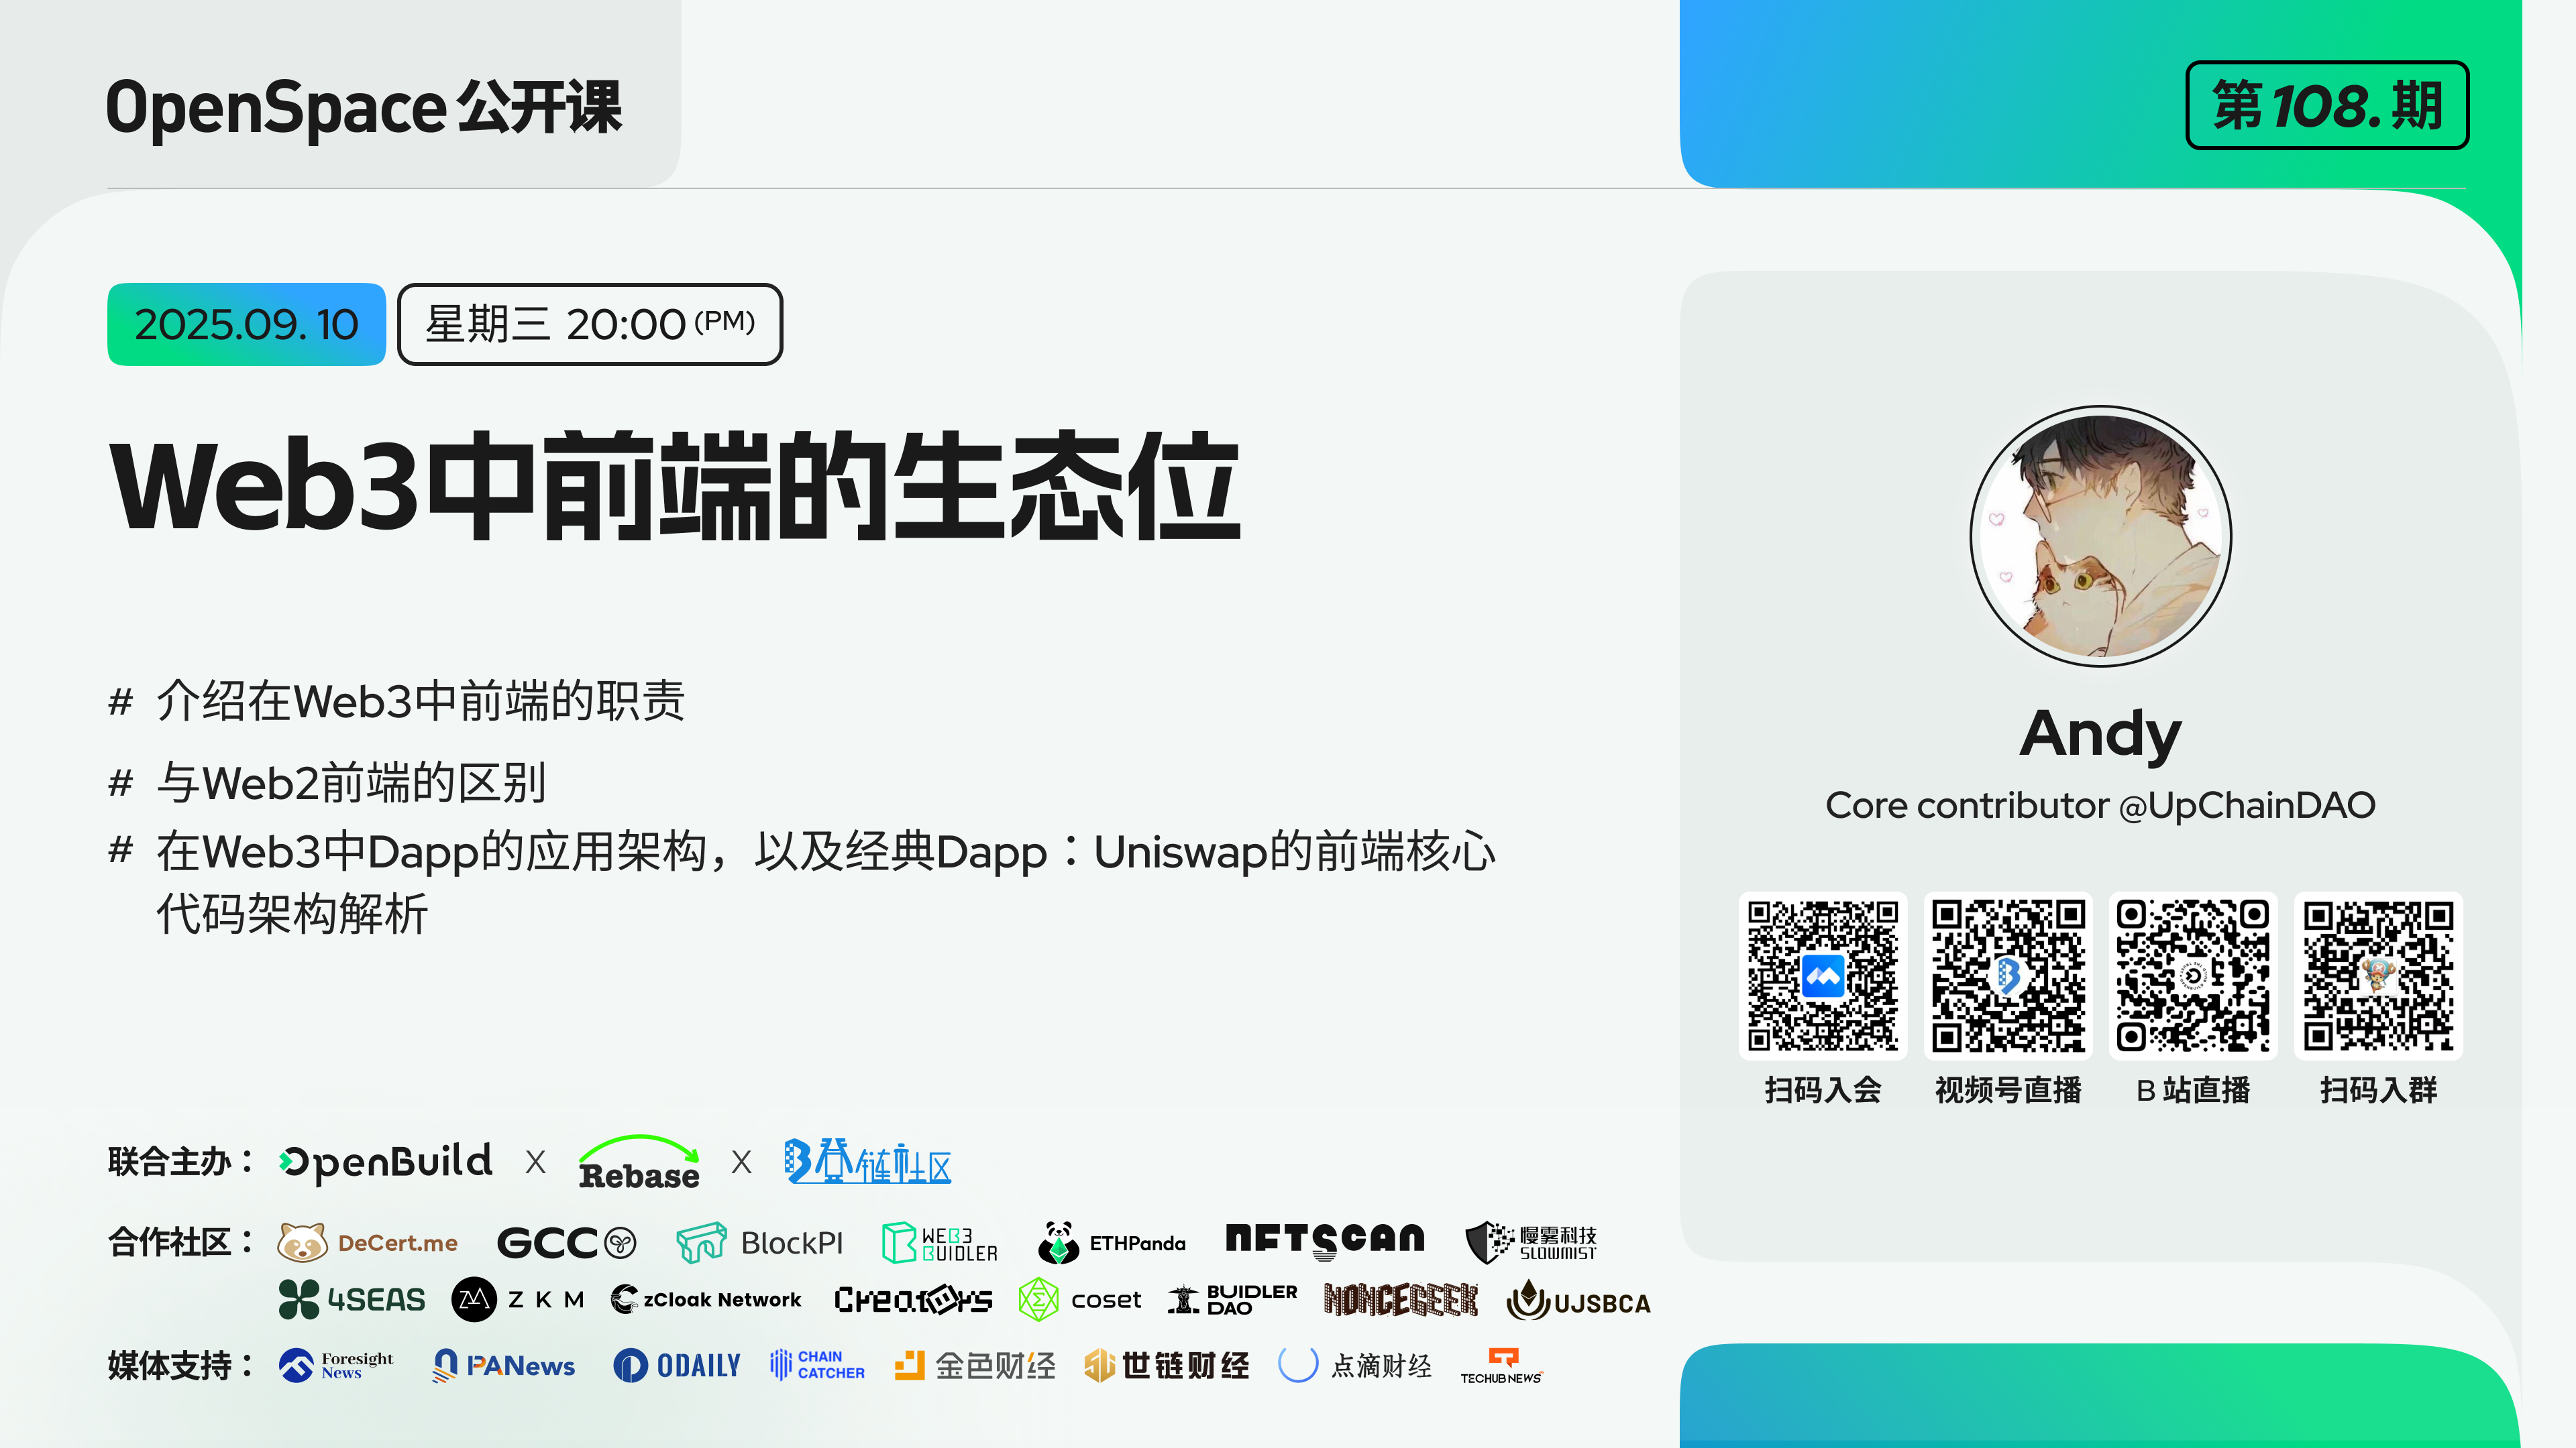This screenshot has height=1448, width=2576.
Task: Click the BlockPI logo
Action: tap(760, 1242)
